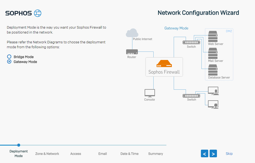This screenshot has width=255, height=163.
Task: Click the Network Configuration Wizard heading
Action: tap(198, 13)
